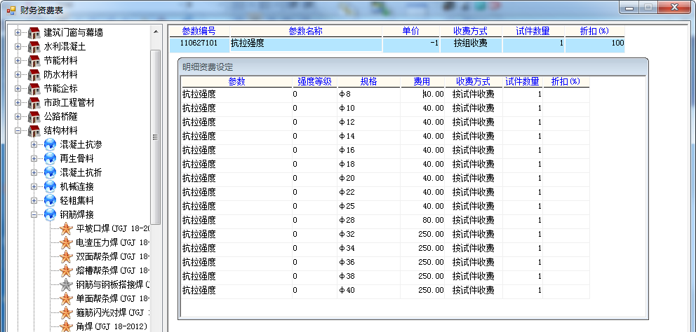The width and height of the screenshot is (696, 332).
Task: Select the 双面帮条焊 tree item
Action: (x=112, y=256)
